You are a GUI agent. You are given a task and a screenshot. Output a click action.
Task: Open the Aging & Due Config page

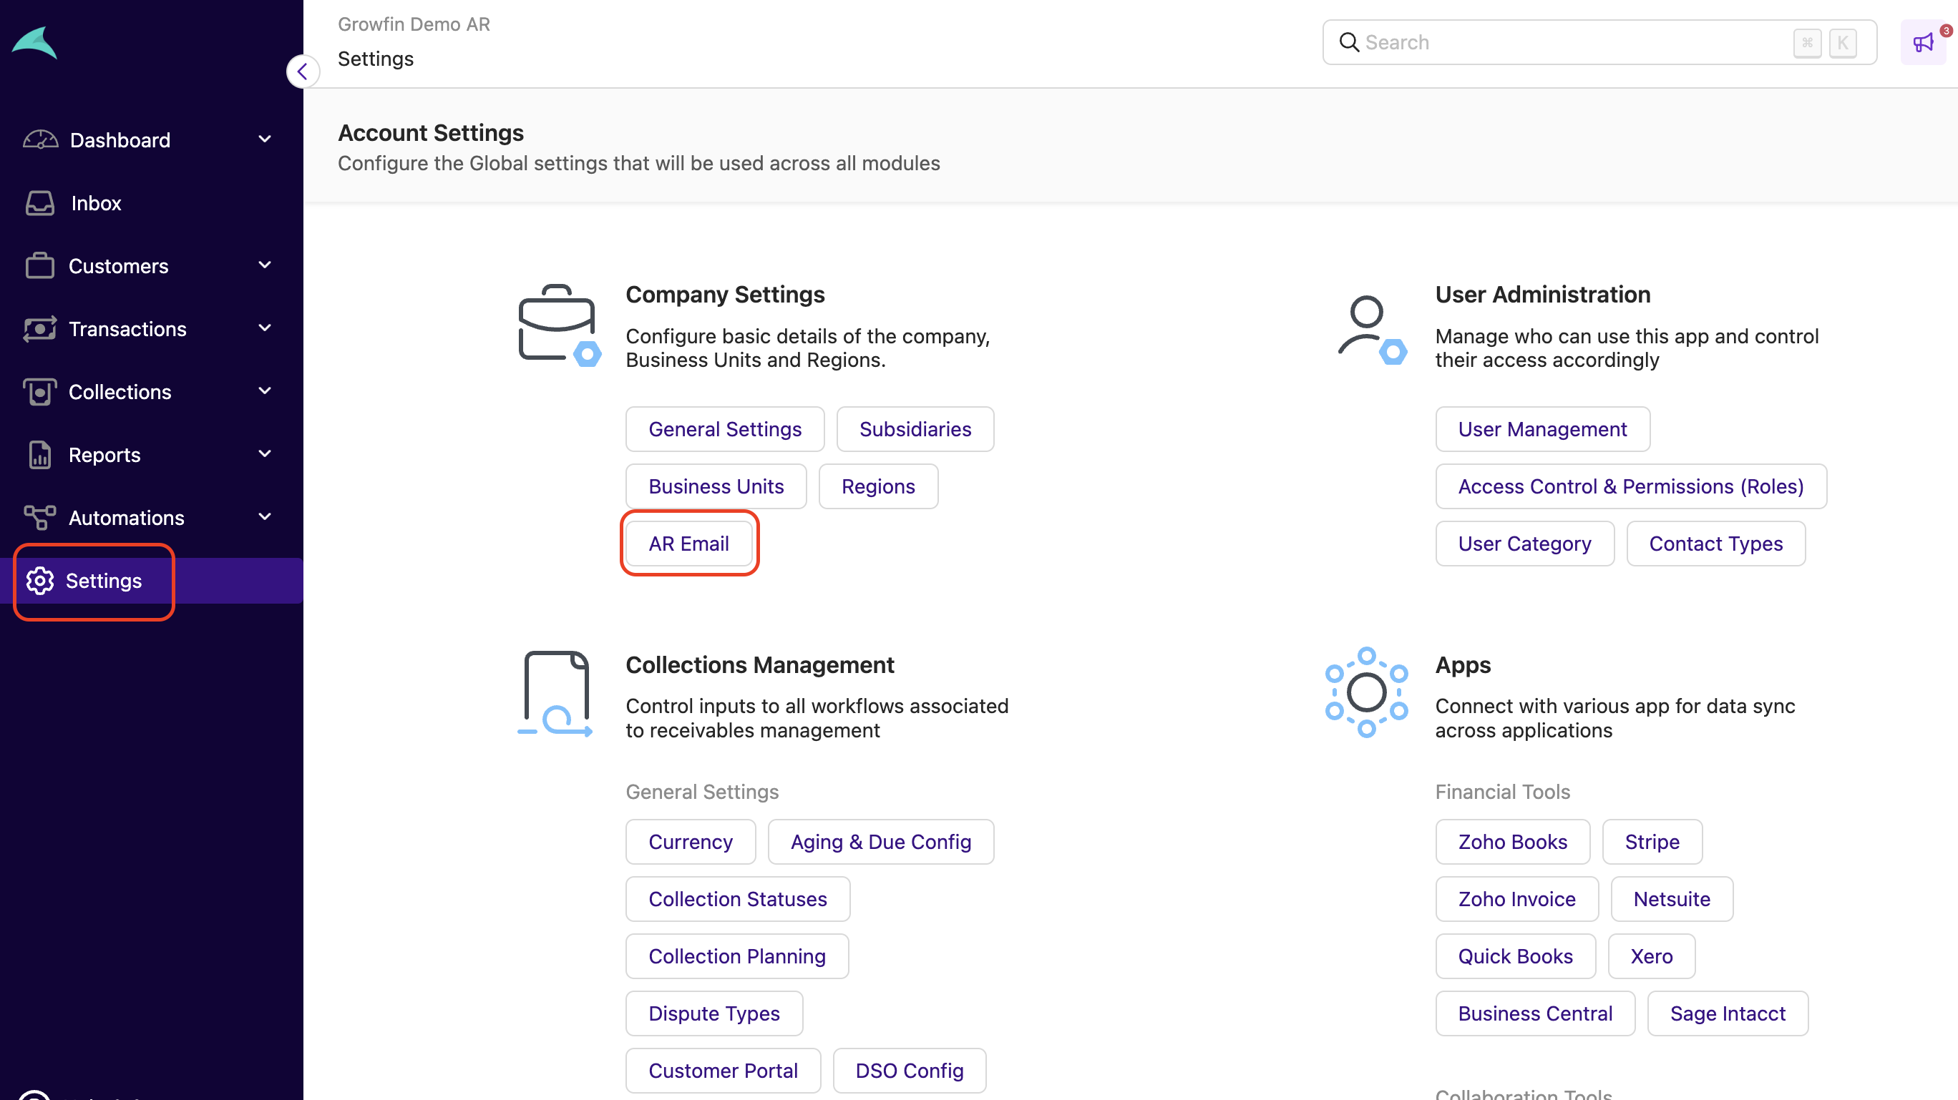click(880, 842)
